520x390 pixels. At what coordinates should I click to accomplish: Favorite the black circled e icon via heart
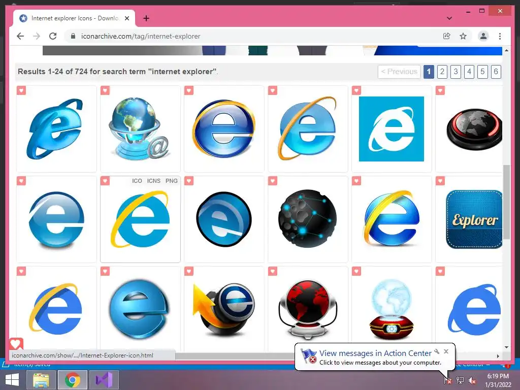pyautogui.click(x=189, y=181)
